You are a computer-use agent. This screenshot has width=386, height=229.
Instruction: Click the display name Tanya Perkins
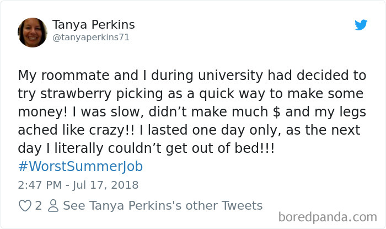[94, 25]
